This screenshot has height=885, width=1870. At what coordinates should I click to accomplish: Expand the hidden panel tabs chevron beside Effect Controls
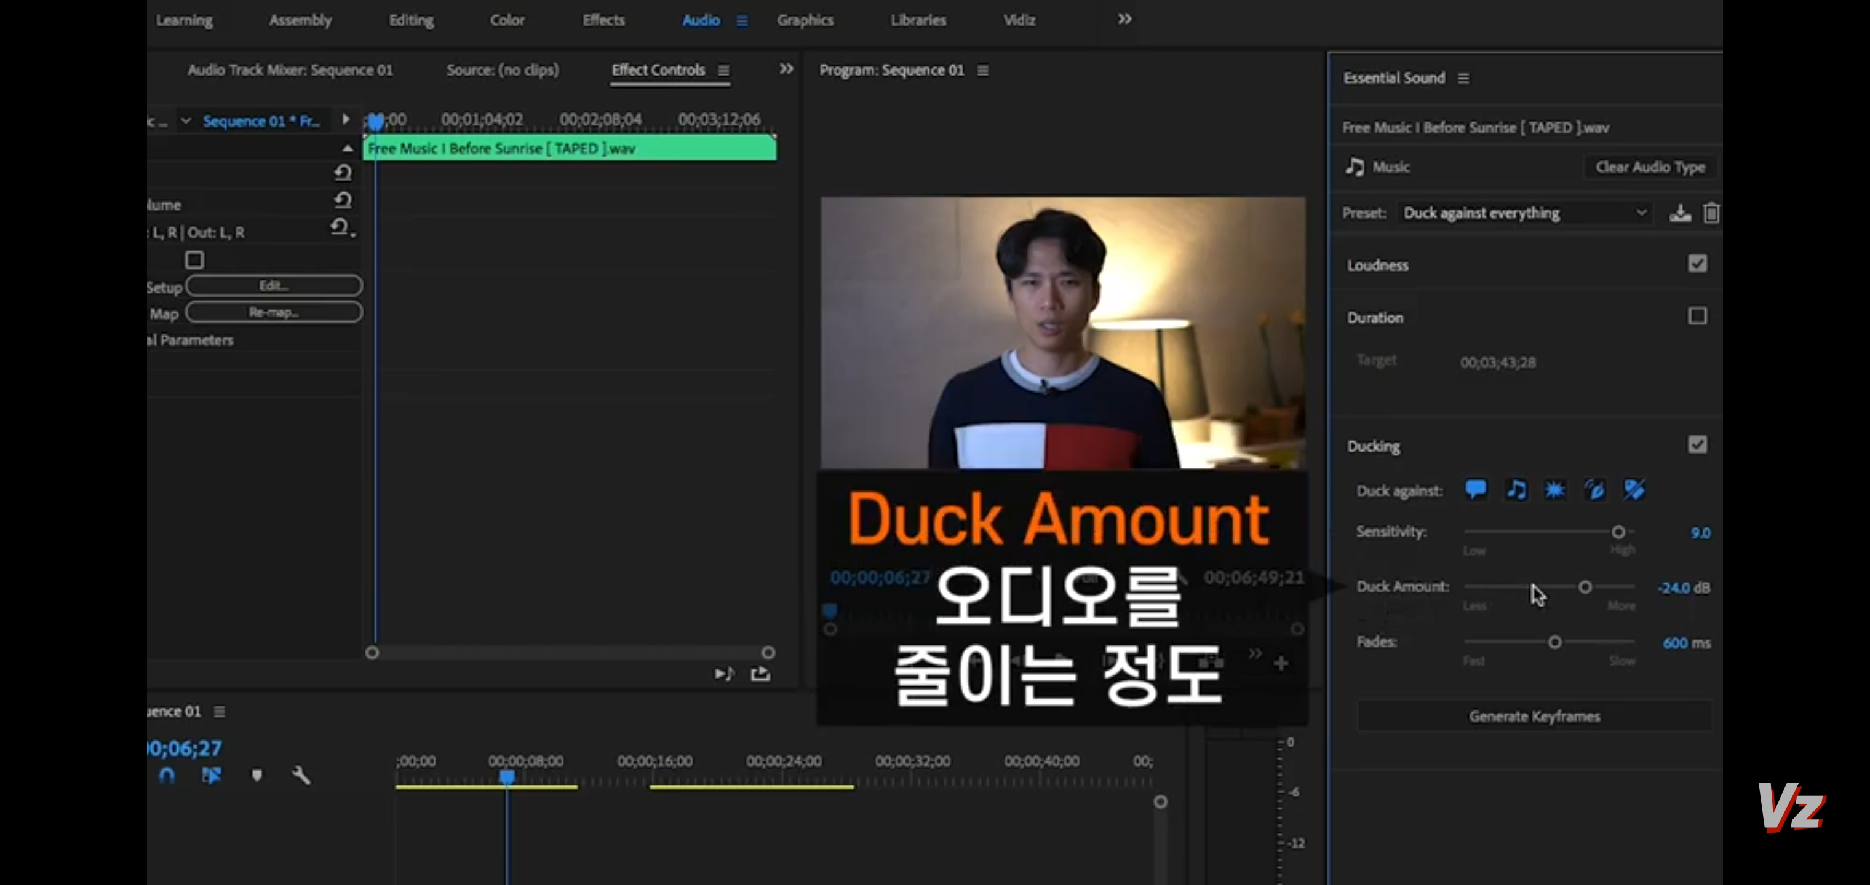point(786,69)
